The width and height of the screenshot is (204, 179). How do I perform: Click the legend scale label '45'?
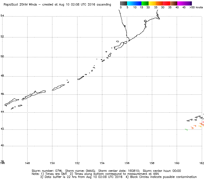point(184,7)
